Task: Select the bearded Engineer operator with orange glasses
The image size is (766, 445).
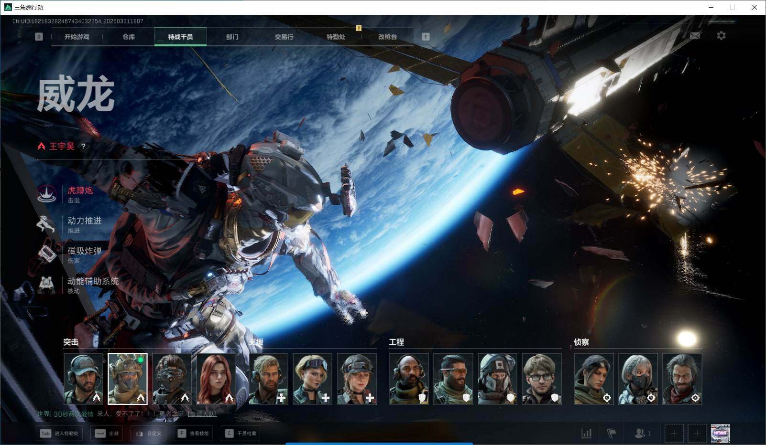Action: click(x=453, y=379)
